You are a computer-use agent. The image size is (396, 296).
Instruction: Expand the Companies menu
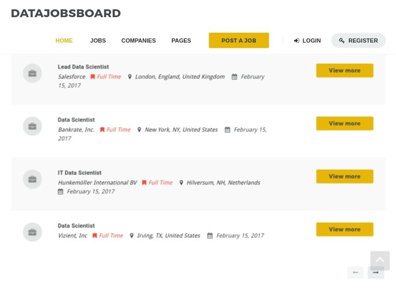pyautogui.click(x=139, y=41)
